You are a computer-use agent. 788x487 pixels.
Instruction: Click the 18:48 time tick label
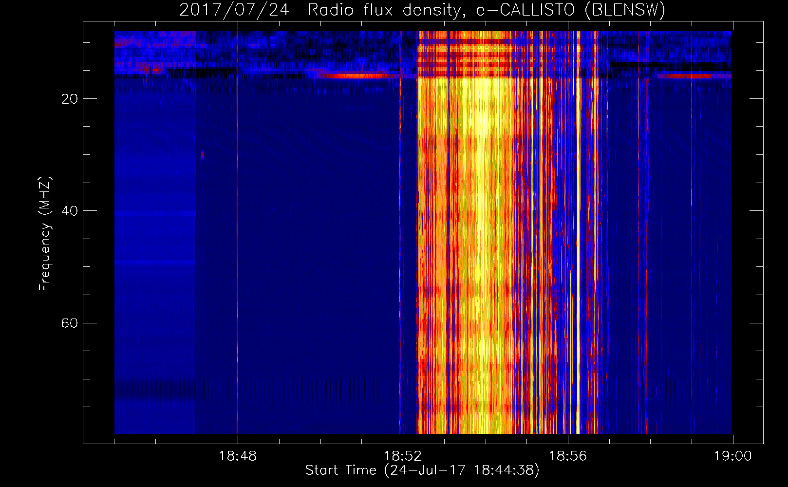[x=238, y=456]
